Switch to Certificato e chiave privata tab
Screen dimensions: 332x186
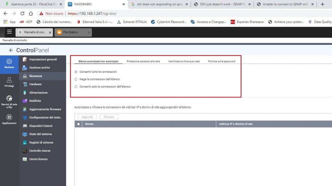[x=184, y=61]
